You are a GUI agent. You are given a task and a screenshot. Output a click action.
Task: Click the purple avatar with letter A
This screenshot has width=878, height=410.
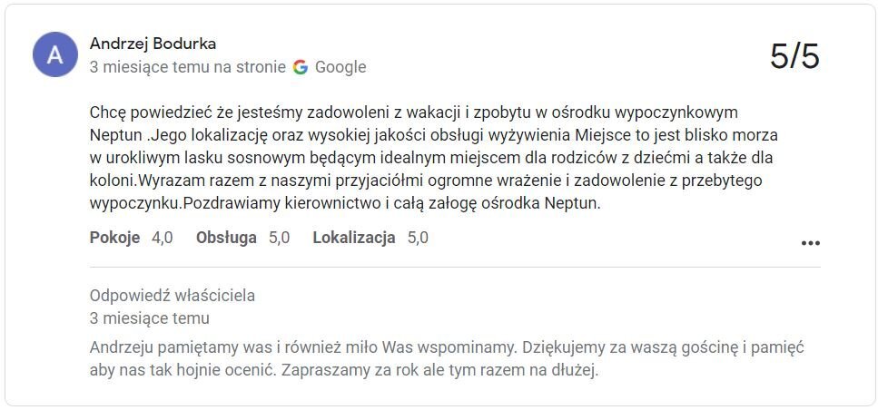pyautogui.click(x=55, y=54)
